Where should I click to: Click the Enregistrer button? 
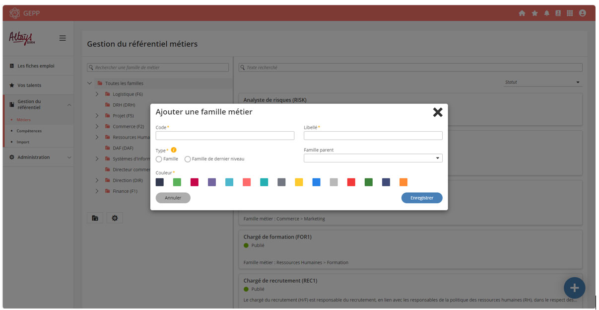click(421, 198)
